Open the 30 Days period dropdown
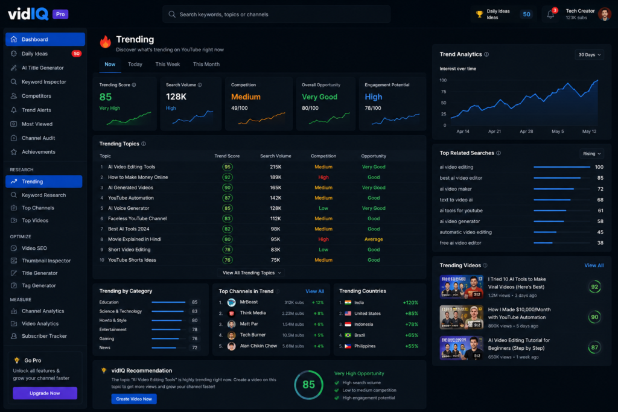Image resolution: width=618 pixels, height=412 pixels. (590, 55)
